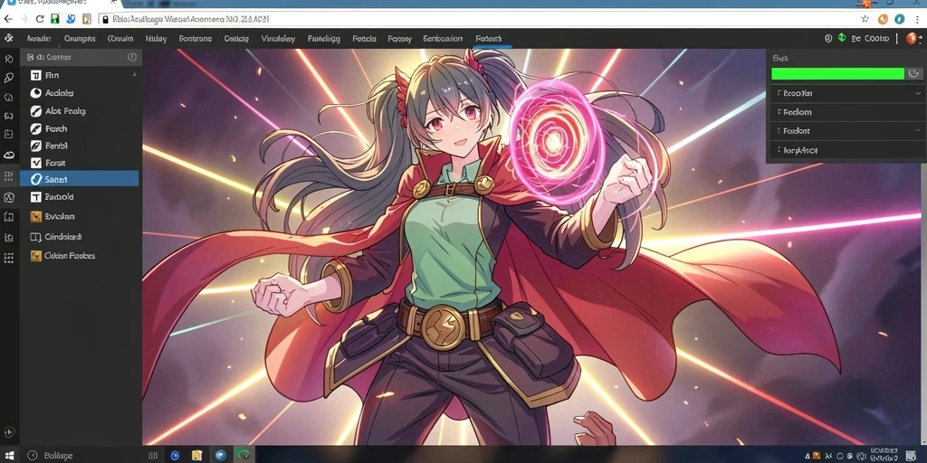The image size is (927, 463).
Task: Expand the arrow on first list item
Action: (134, 75)
